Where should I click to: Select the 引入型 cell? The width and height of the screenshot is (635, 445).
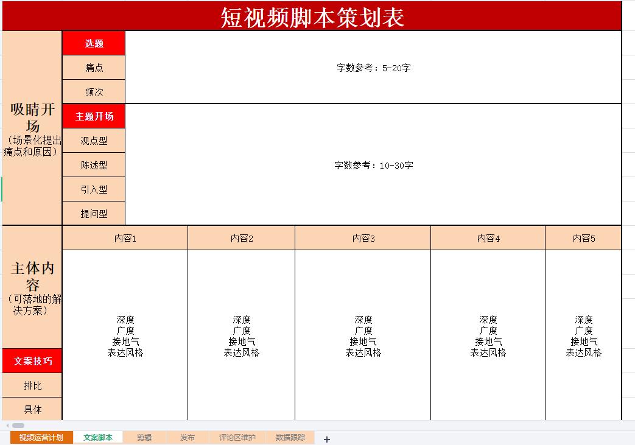point(94,189)
